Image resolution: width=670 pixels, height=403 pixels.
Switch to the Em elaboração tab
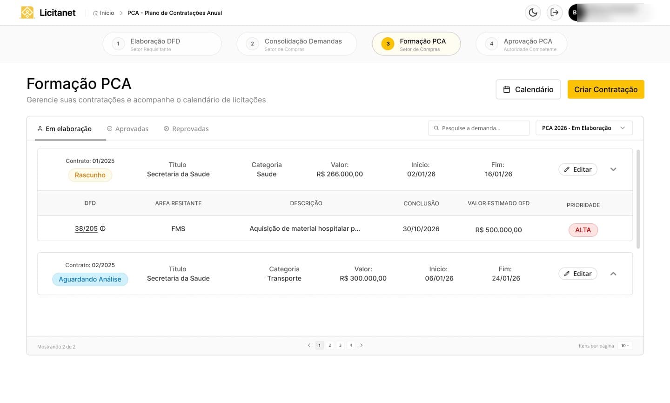(64, 129)
